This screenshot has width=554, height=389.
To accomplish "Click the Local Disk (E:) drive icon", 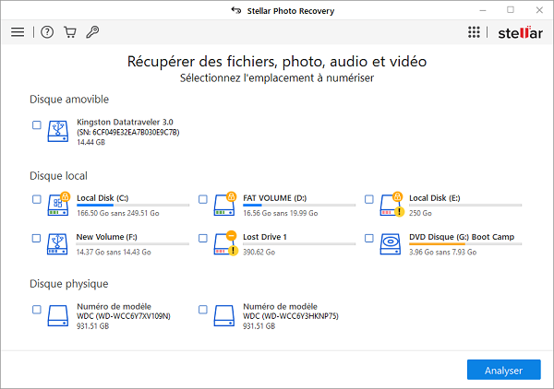I will (391, 205).
